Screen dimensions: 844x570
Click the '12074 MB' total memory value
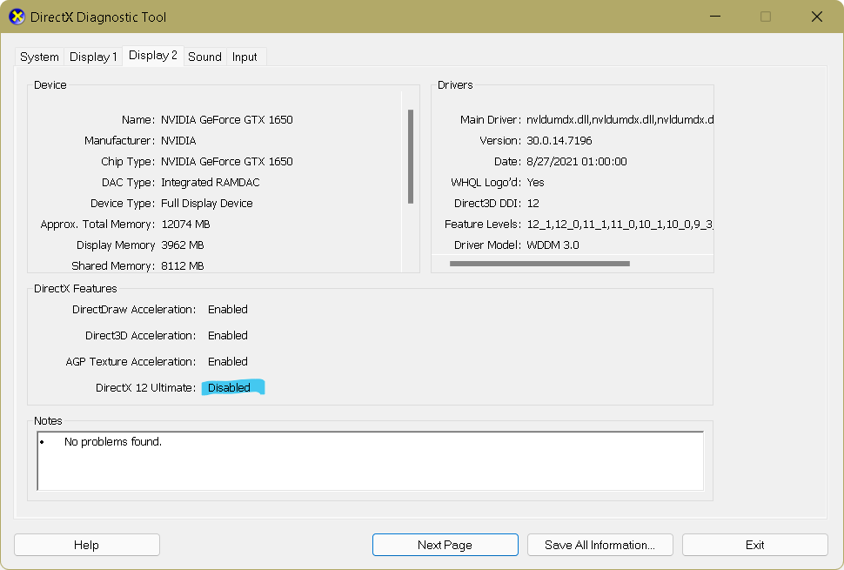pos(185,225)
